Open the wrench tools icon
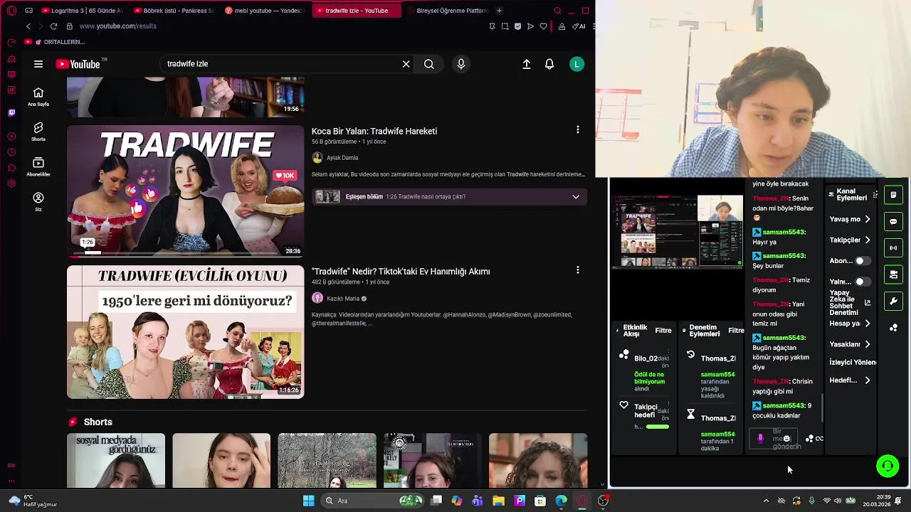The image size is (911, 512). (x=893, y=302)
